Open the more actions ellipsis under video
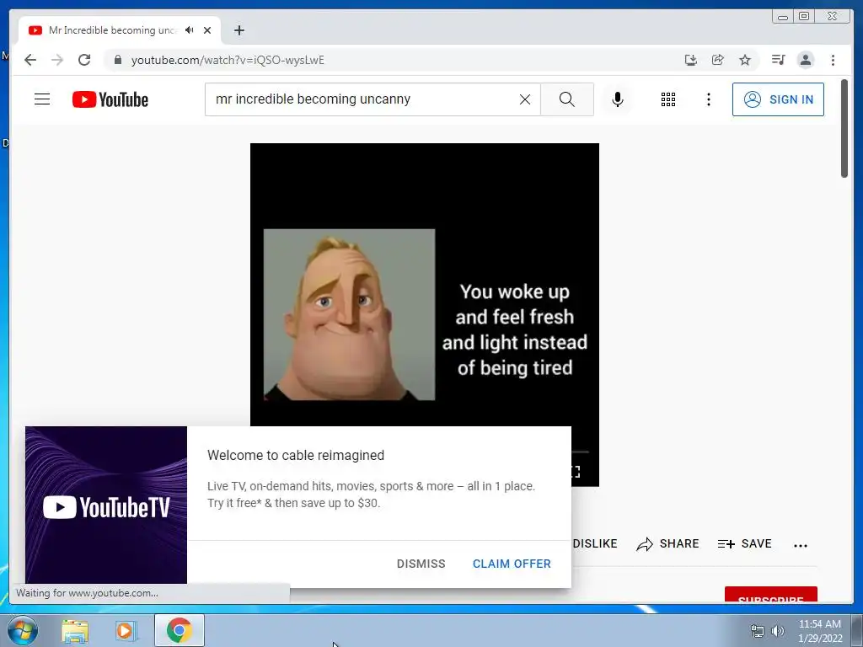The width and height of the screenshot is (863, 647). click(x=801, y=545)
